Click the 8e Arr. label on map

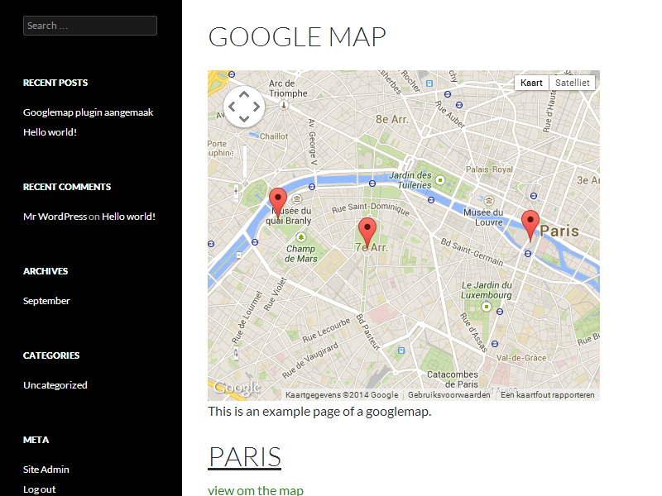pos(392,120)
